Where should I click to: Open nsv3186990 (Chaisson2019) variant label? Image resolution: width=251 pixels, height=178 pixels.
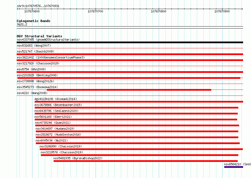(x=61, y=146)
